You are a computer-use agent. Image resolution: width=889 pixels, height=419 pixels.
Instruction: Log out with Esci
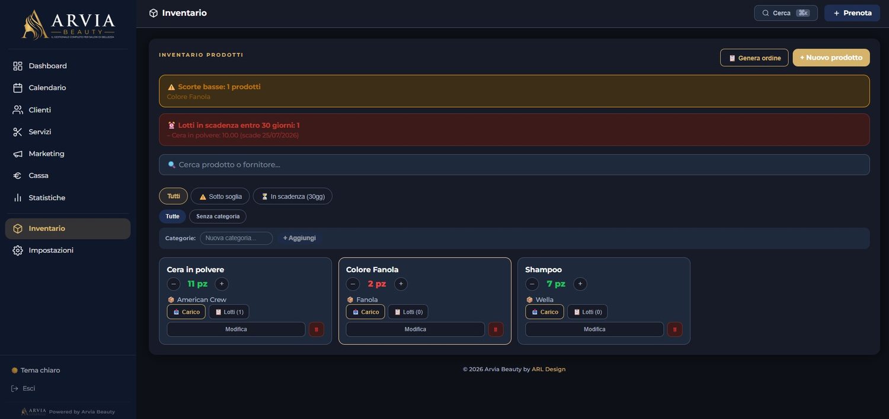(23, 388)
